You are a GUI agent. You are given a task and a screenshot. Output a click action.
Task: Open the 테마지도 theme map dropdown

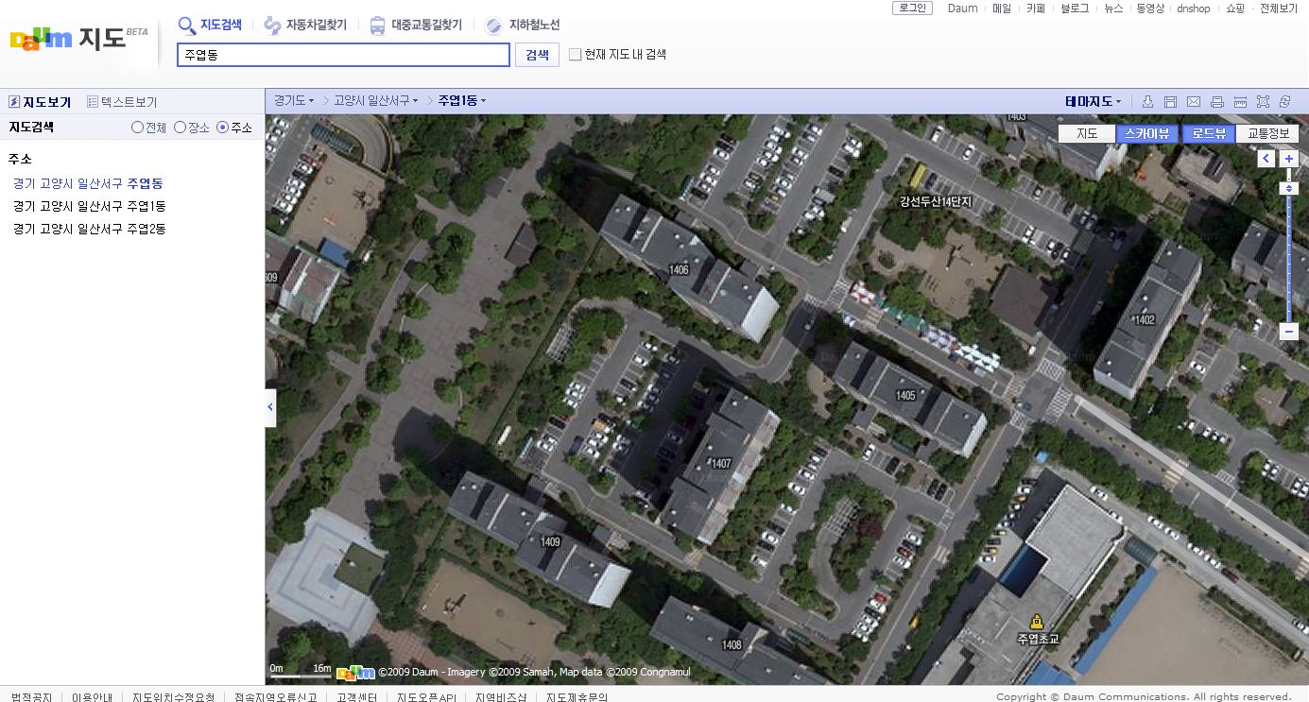[x=1094, y=101]
